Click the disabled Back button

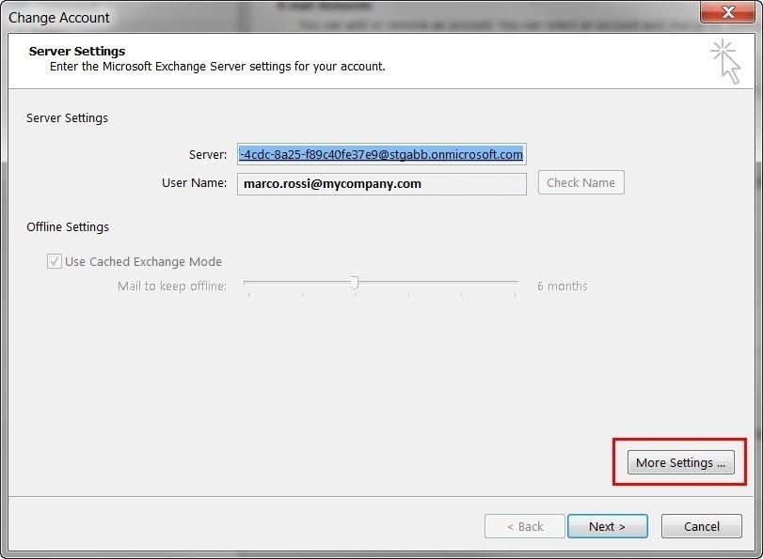click(525, 526)
